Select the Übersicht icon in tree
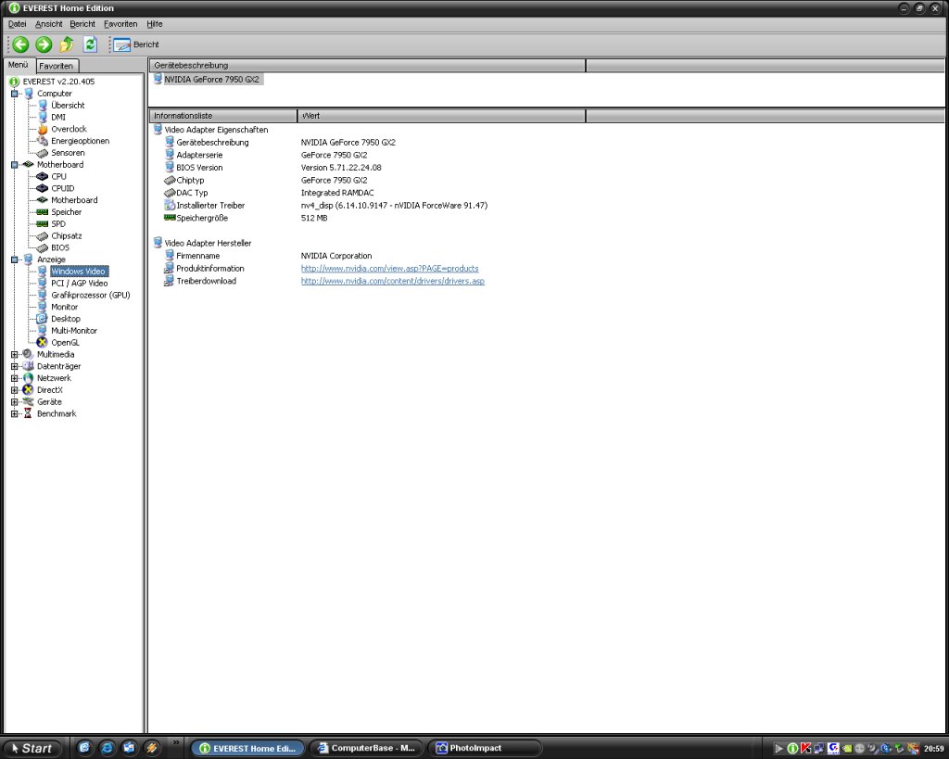The width and height of the screenshot is (949, 759). 43,106
